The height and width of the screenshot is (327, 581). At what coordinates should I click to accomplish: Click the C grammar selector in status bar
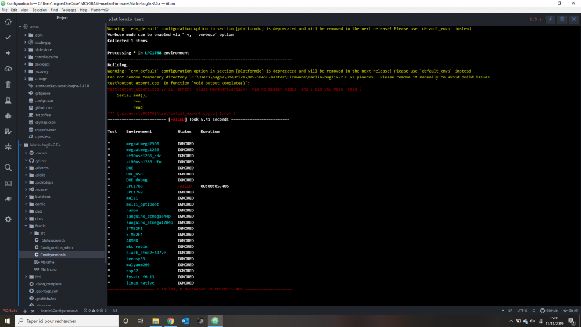(533, 311)
